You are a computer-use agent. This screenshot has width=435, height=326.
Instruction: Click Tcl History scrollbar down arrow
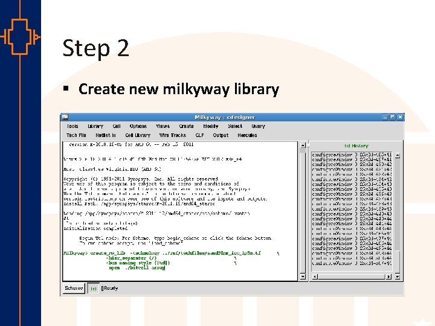tap(398, 276)
